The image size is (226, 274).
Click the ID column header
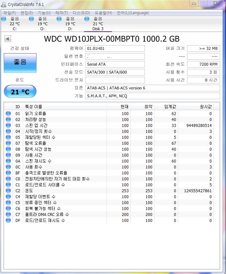point(18,107)
